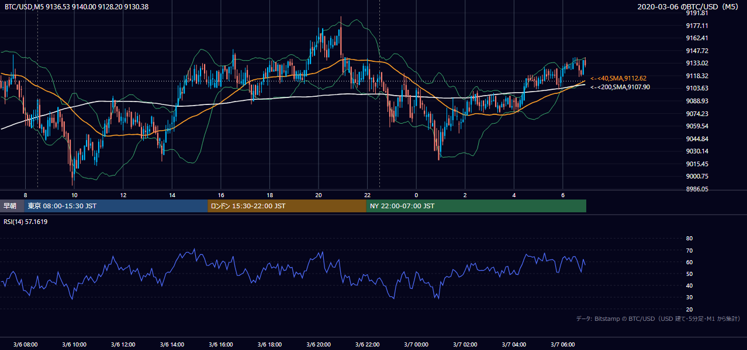Click the 9147.72 price axis label
The image size is (747, 350).
pyautogui.click(x=697, y=51)
